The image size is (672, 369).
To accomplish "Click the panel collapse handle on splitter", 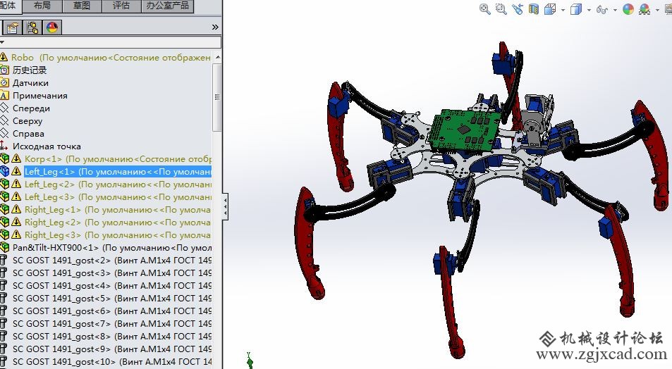I will (x=225, y=207).
